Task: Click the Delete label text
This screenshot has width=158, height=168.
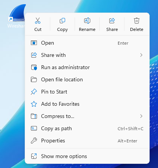Action: (137, 29)
